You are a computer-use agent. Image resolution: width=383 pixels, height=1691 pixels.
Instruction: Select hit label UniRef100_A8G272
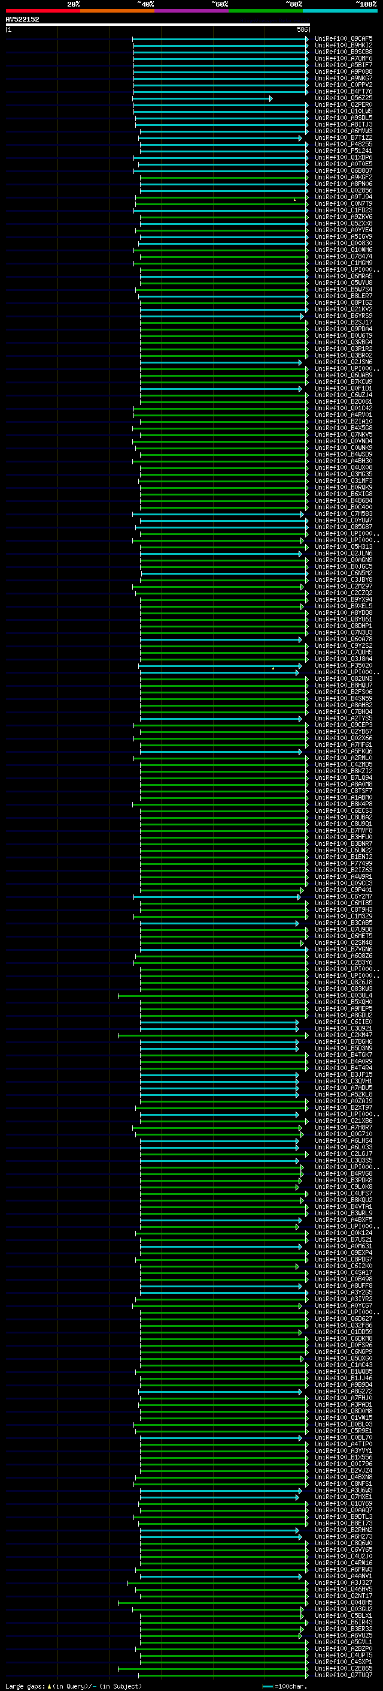click(x=344, y=1391)
